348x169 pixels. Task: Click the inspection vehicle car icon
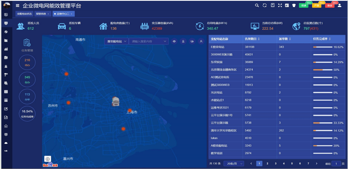tap(62, 26)
